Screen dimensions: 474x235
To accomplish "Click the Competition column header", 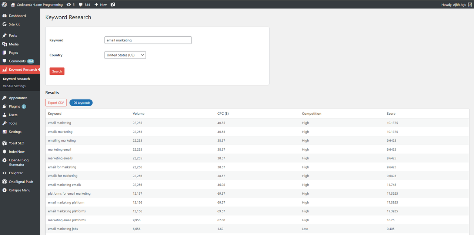I will tap(312, 114).
